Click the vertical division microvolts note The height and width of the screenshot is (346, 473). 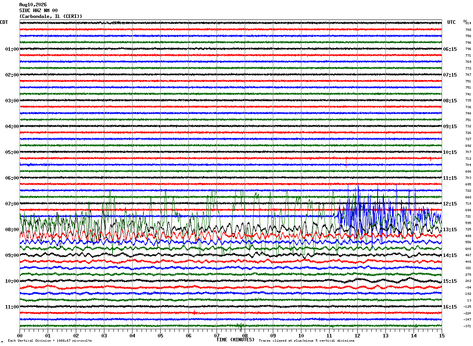[x=50, y=341]
